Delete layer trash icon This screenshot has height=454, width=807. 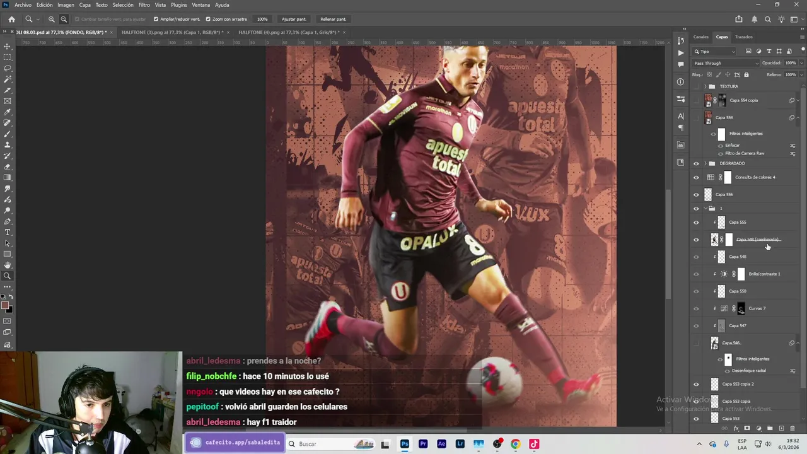point(792,428)
